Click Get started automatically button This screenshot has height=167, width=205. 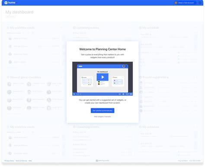102,110
